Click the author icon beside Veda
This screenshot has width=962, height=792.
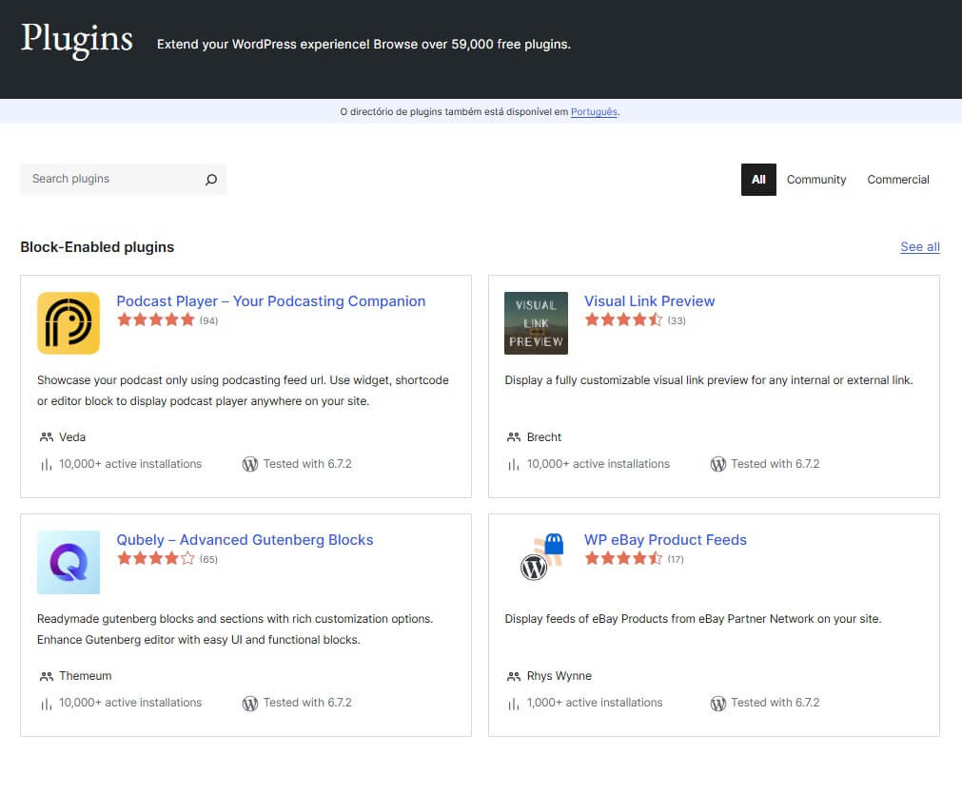(x=47, y=437)
